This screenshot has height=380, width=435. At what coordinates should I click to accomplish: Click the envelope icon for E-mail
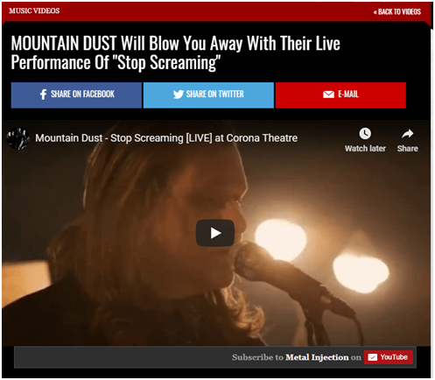tap(328, 95)
